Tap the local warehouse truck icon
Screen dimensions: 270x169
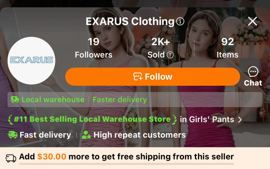coord(15,99)
